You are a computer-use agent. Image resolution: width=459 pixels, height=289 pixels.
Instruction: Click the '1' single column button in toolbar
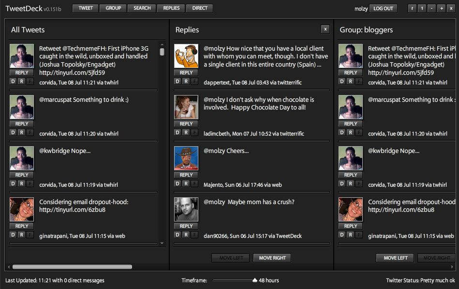[422, 9]
